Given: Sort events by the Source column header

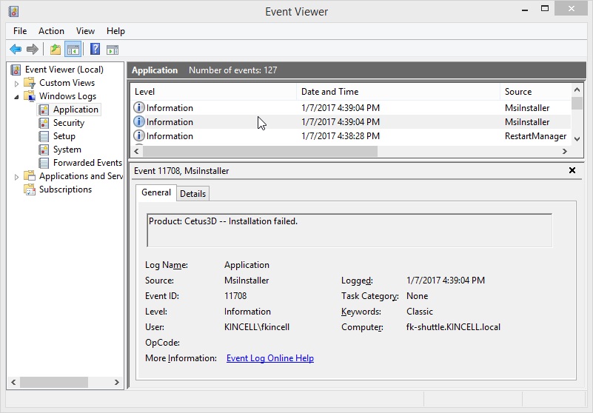Looking at the screenshot, I should (x=535, y=92).
